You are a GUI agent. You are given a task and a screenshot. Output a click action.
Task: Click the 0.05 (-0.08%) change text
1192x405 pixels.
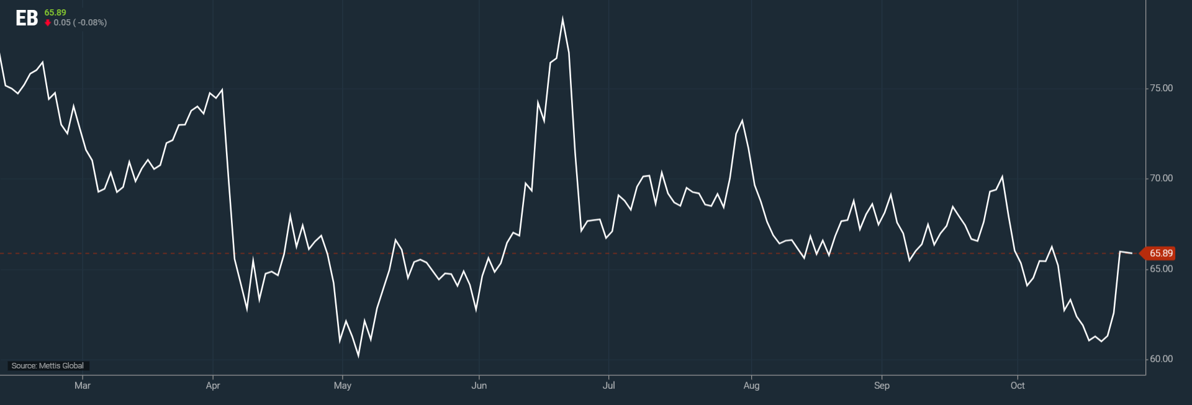click(80, 23)
